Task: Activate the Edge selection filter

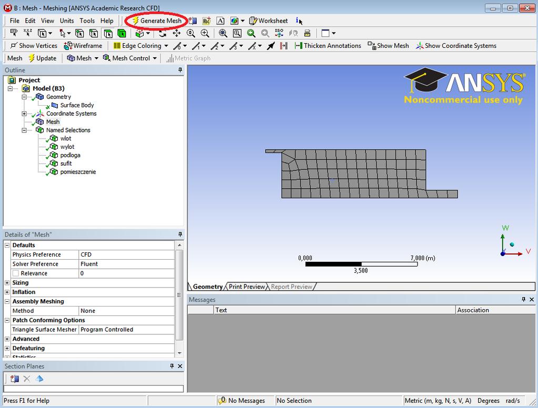Action: coord(93,33)
